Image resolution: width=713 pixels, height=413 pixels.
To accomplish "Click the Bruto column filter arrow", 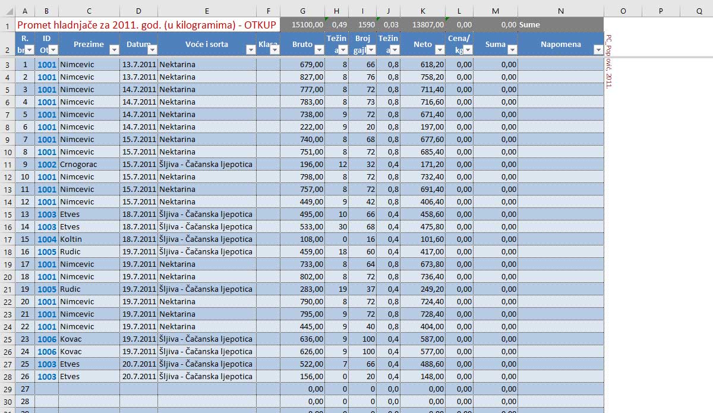I will click(x=319, y=50).
